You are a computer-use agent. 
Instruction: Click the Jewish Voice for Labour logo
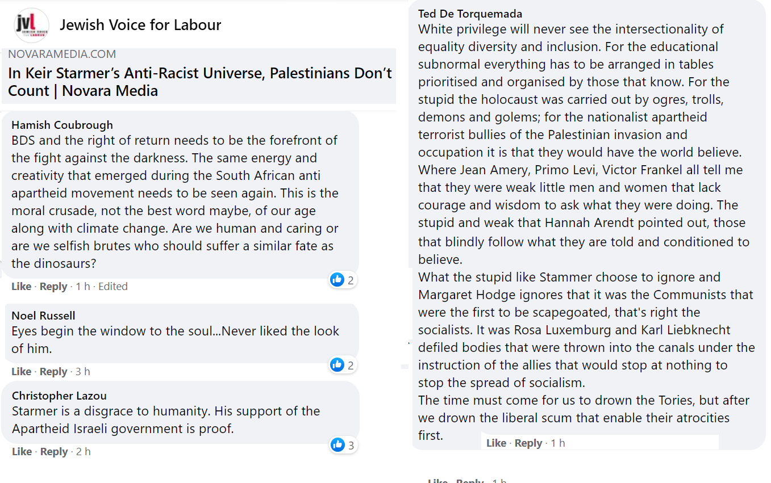[31, 25]
